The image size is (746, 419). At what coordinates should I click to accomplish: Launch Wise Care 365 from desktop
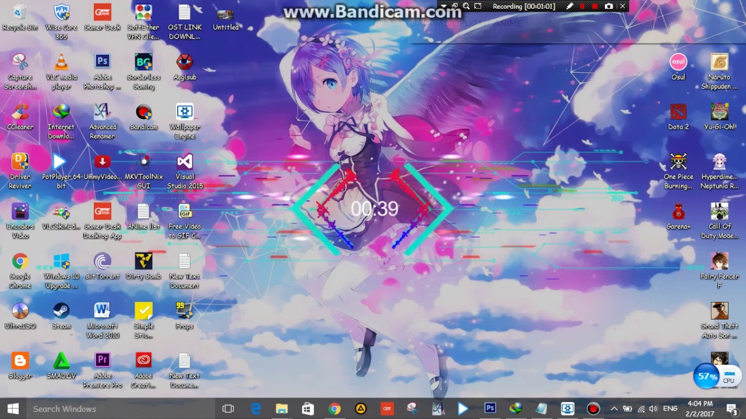click(x=61, y=22)
